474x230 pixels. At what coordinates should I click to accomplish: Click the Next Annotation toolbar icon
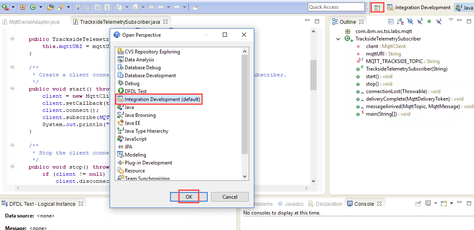[119, 7]
